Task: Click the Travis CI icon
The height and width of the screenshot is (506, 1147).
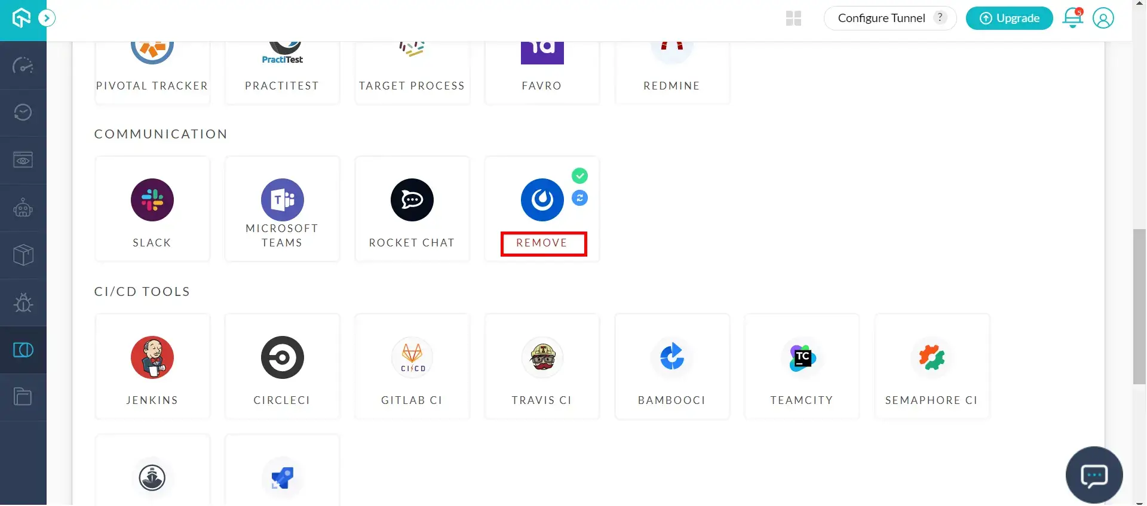Action: coord(542,357)
